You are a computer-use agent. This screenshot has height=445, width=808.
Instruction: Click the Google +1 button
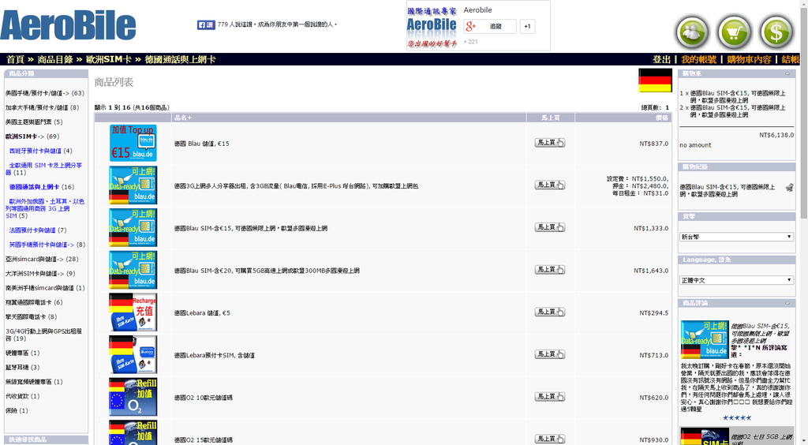(527, 26)
